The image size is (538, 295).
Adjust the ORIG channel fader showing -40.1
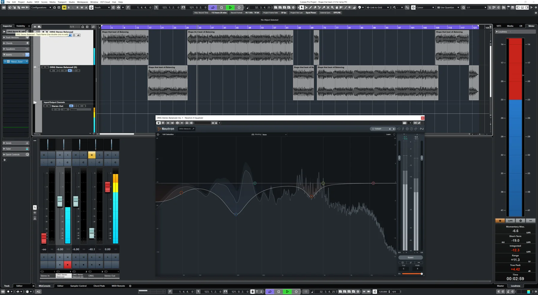click(x=92, y=233)
